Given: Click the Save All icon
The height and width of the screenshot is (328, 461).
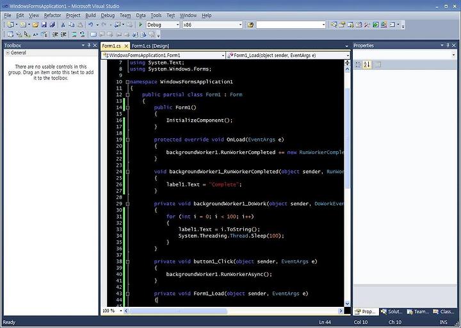Looking at the screenshot, I should point(53,25).
